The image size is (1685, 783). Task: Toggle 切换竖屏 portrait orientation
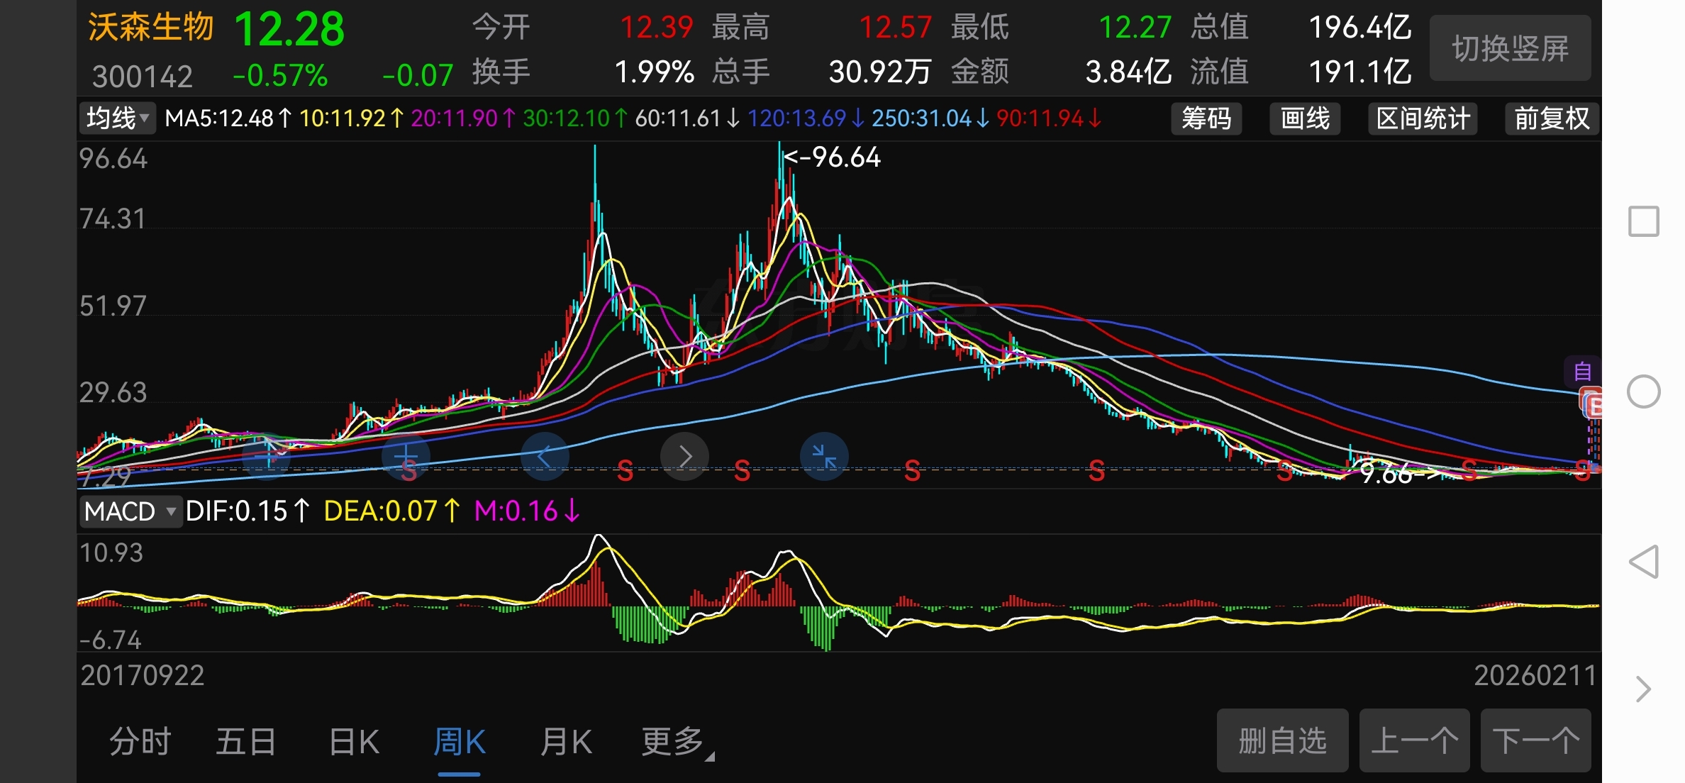(x=1510, y=48)
